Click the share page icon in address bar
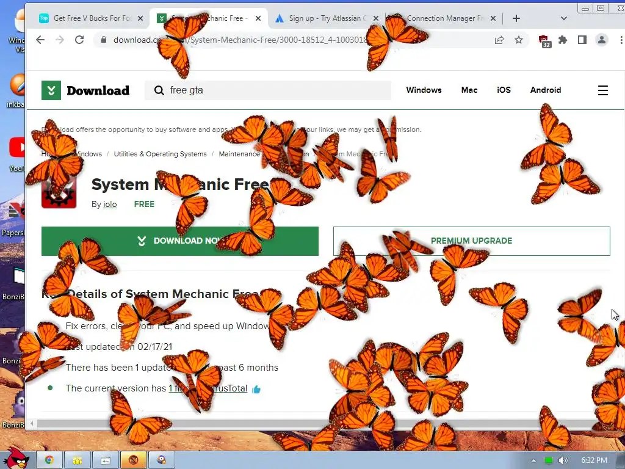Image resolution: width=625 pixels, height=469 pixels. tap(499, 40)
